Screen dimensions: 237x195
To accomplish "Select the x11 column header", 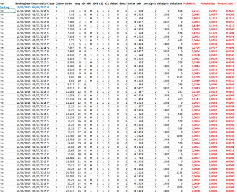I will point(101,3).
